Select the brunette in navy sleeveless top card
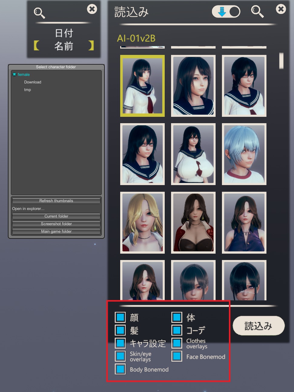Screen dimensions: 294x392 point(244,223)
